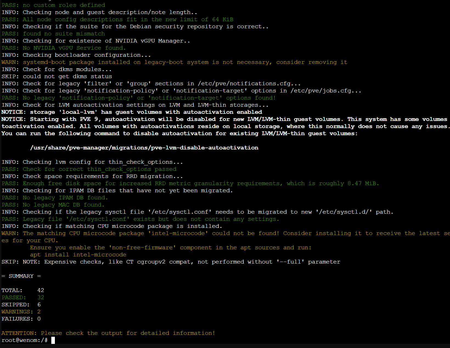Image resolution: width=450 pixels, height=348 pixels.
Task: Click the terminal cursor after root@wenom prompt
Action: 53,340
